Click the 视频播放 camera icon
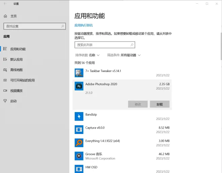Viewport: 222px width, 173px height. coord(5,91)
